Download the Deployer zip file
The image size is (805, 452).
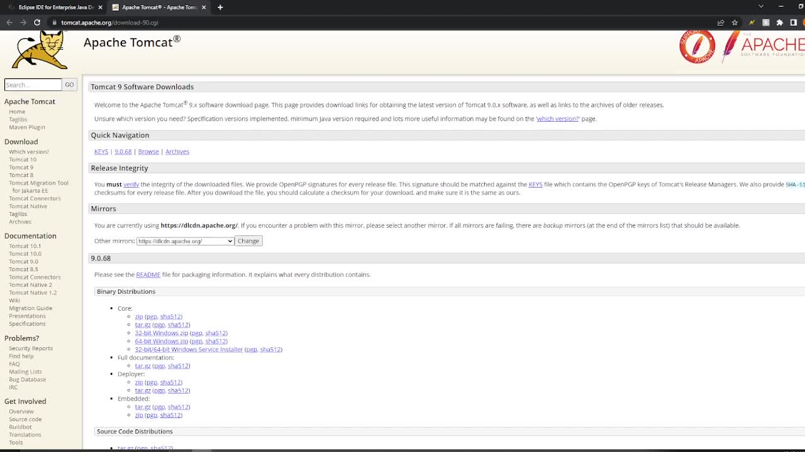[139, 382]
